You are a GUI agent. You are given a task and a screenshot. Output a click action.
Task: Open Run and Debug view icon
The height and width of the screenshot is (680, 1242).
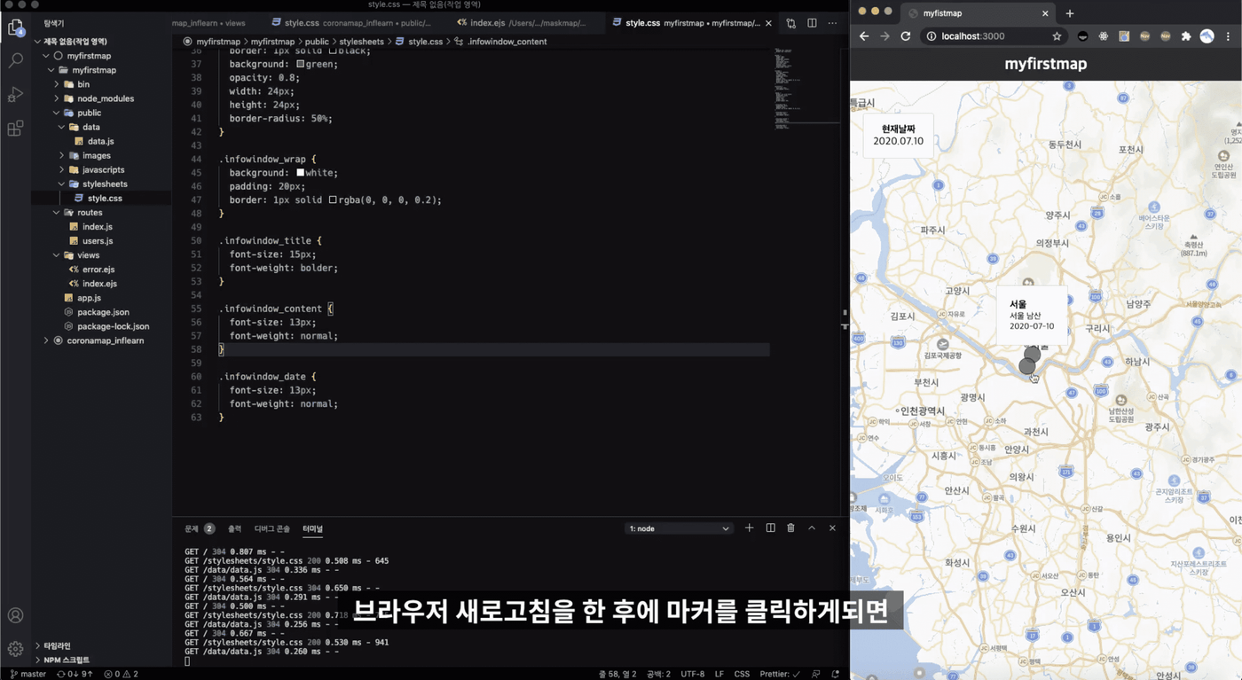15,95
